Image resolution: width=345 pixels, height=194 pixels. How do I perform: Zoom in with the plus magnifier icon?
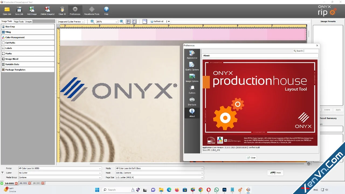[122, 22]
